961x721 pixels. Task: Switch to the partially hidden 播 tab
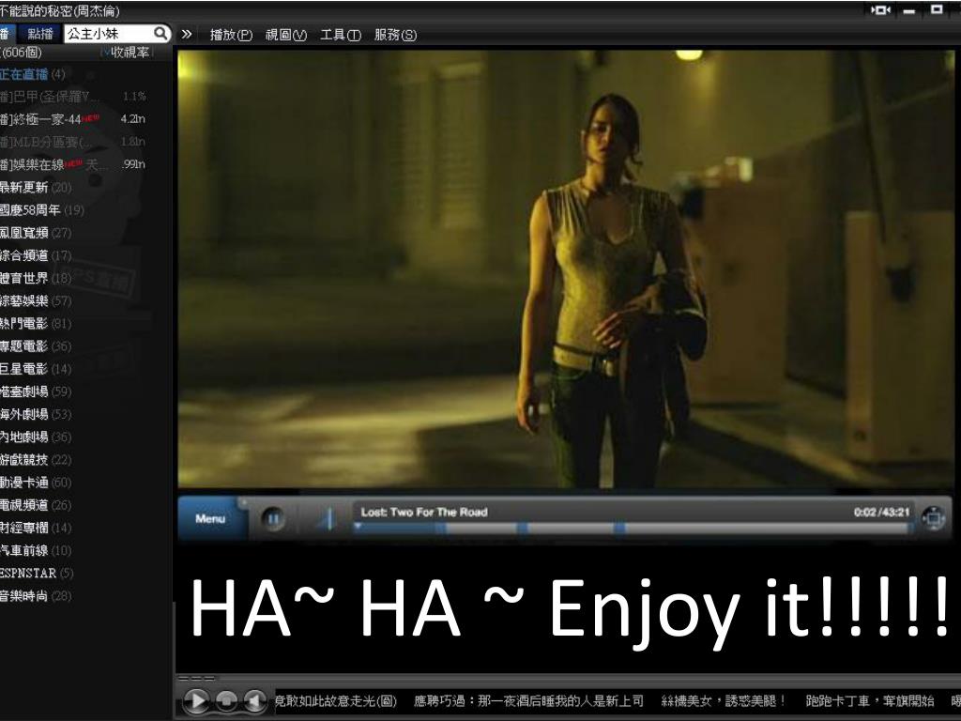pyautogui.click(x=6, y=34)
